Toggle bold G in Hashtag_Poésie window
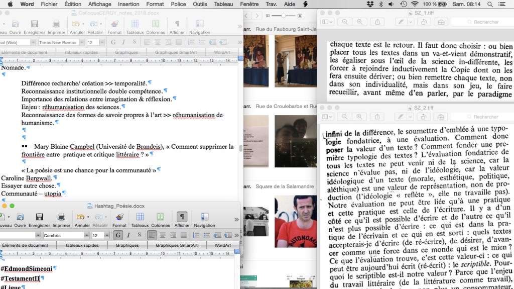This screenshot has height=289, width=514. [x=118, y=235]
